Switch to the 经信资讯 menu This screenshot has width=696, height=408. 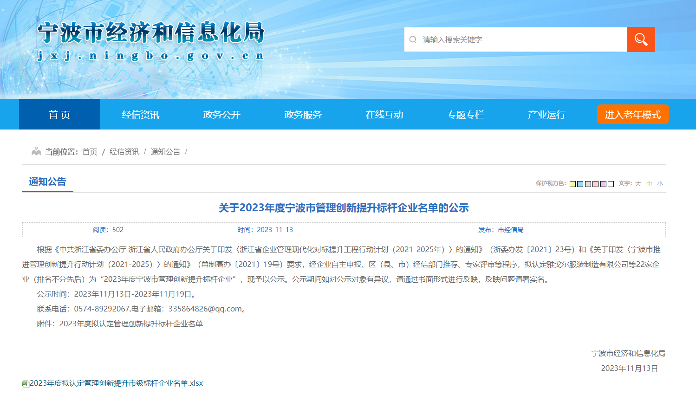point(140,114)
